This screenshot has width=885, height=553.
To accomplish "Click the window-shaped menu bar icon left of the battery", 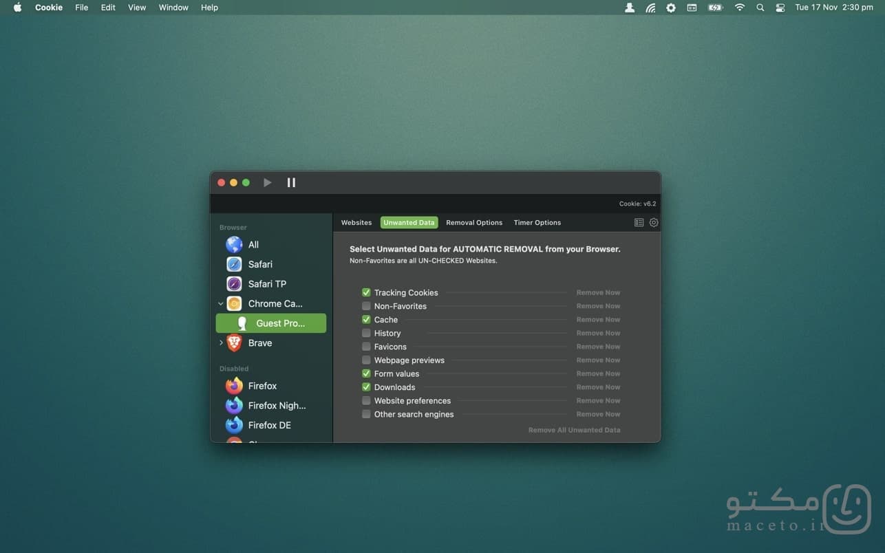I will (692, 8).
